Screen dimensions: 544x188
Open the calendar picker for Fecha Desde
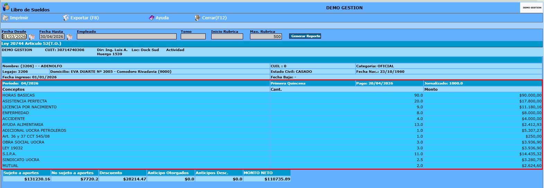pyautogui.click(x=32, y=37)
